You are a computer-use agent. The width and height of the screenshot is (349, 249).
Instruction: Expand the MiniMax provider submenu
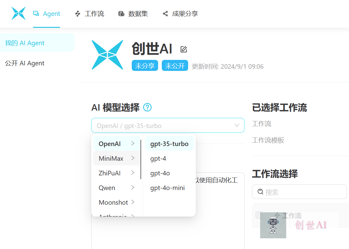[117, 158]
